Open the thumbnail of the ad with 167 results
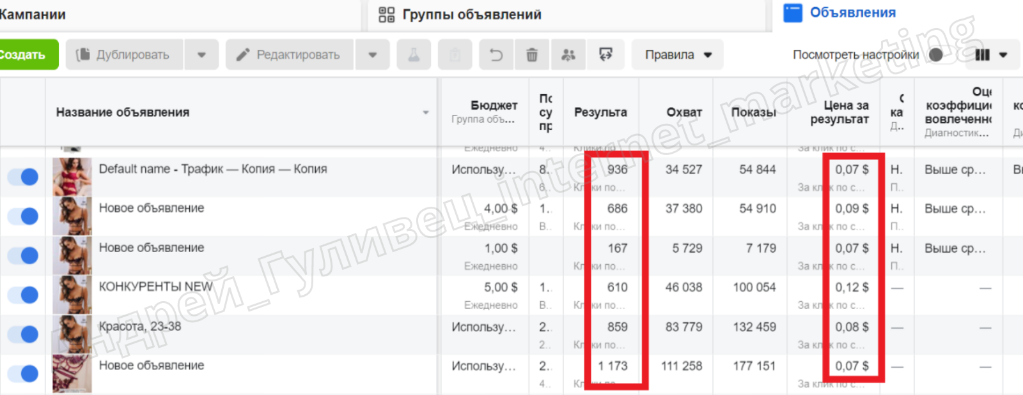This screenshot has width=1023, height=395. pyautogui.click(x=72, y=255)
